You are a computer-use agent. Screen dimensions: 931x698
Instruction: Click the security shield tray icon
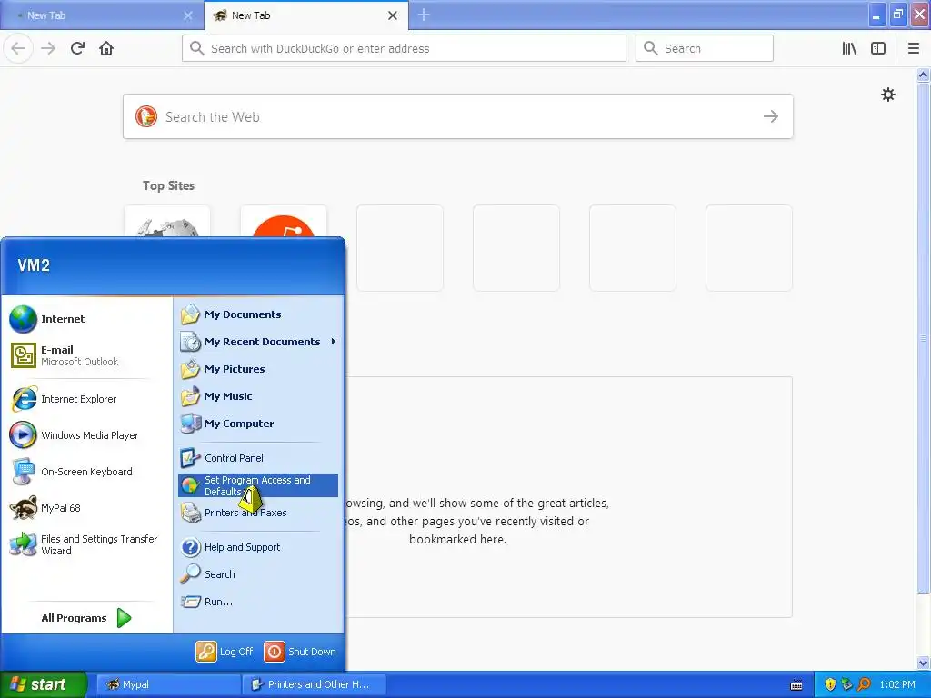click(x=830, y=684)
